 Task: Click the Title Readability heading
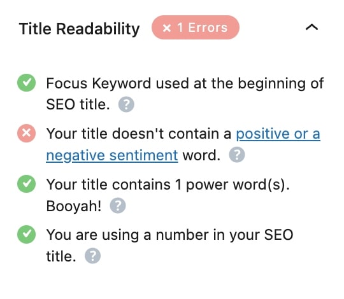click(x=79, y=29)
